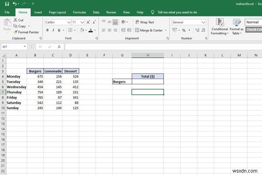The image size is (262, 175).
Task: Click Increase Indent icon
Action: (x=129, y=30)
